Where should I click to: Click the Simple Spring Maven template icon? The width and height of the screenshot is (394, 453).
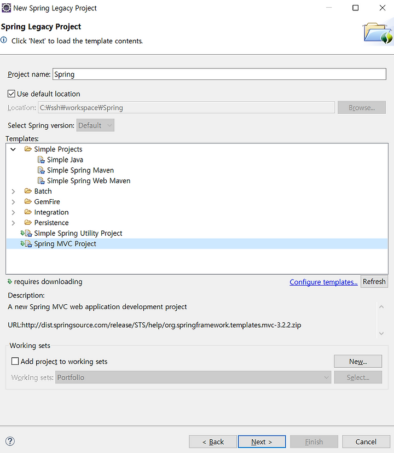pyautogui.click(x=41, y=170)
